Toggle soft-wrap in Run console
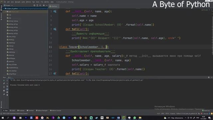Screen dimensions: 213x120 coord(7,86)
